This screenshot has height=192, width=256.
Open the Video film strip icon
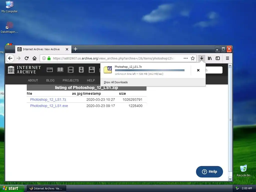tap(71, 70)
